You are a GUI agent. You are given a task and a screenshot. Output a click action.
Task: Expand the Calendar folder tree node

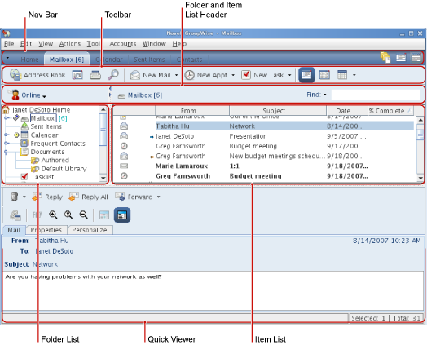(x=7, y=135)
